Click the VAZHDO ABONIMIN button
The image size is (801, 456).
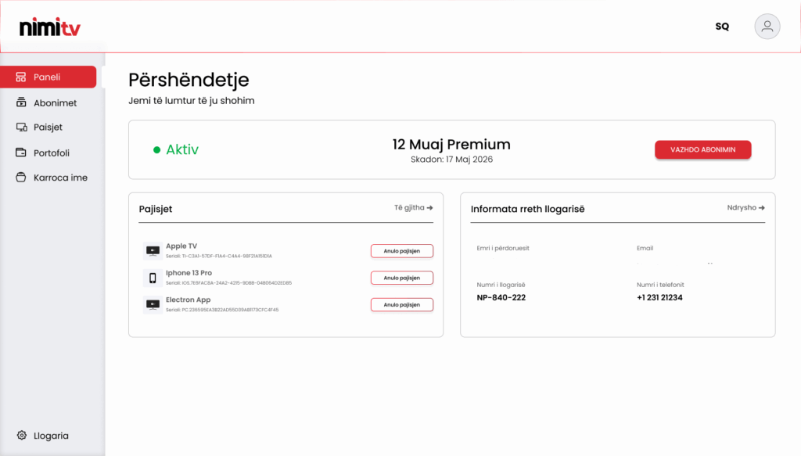703,149
